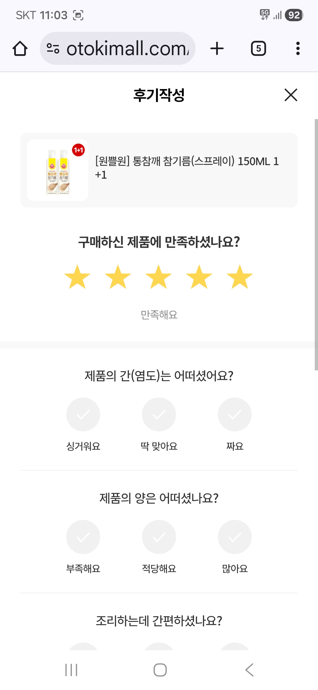Open the browser three-dot menu
The width and height of the screenshot is (318, 690).
[298, 49]
